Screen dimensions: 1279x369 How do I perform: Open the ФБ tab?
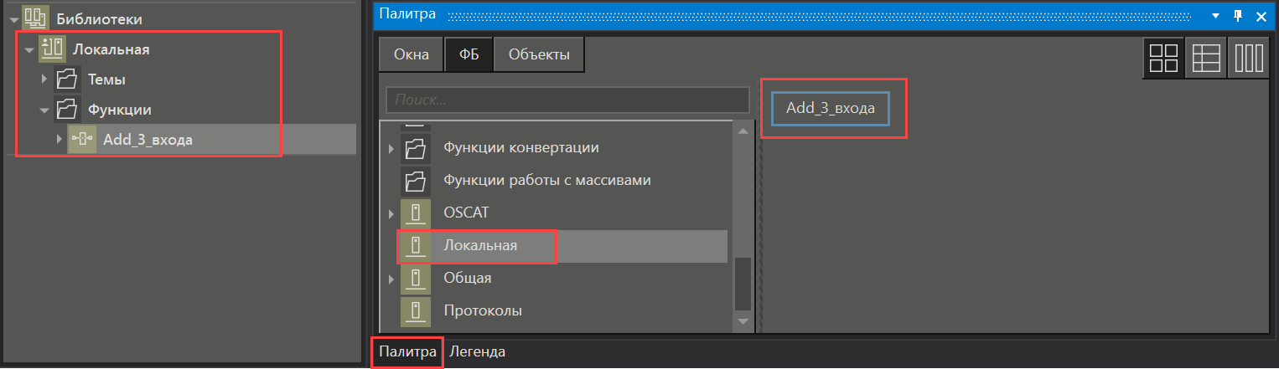(469, 55)
